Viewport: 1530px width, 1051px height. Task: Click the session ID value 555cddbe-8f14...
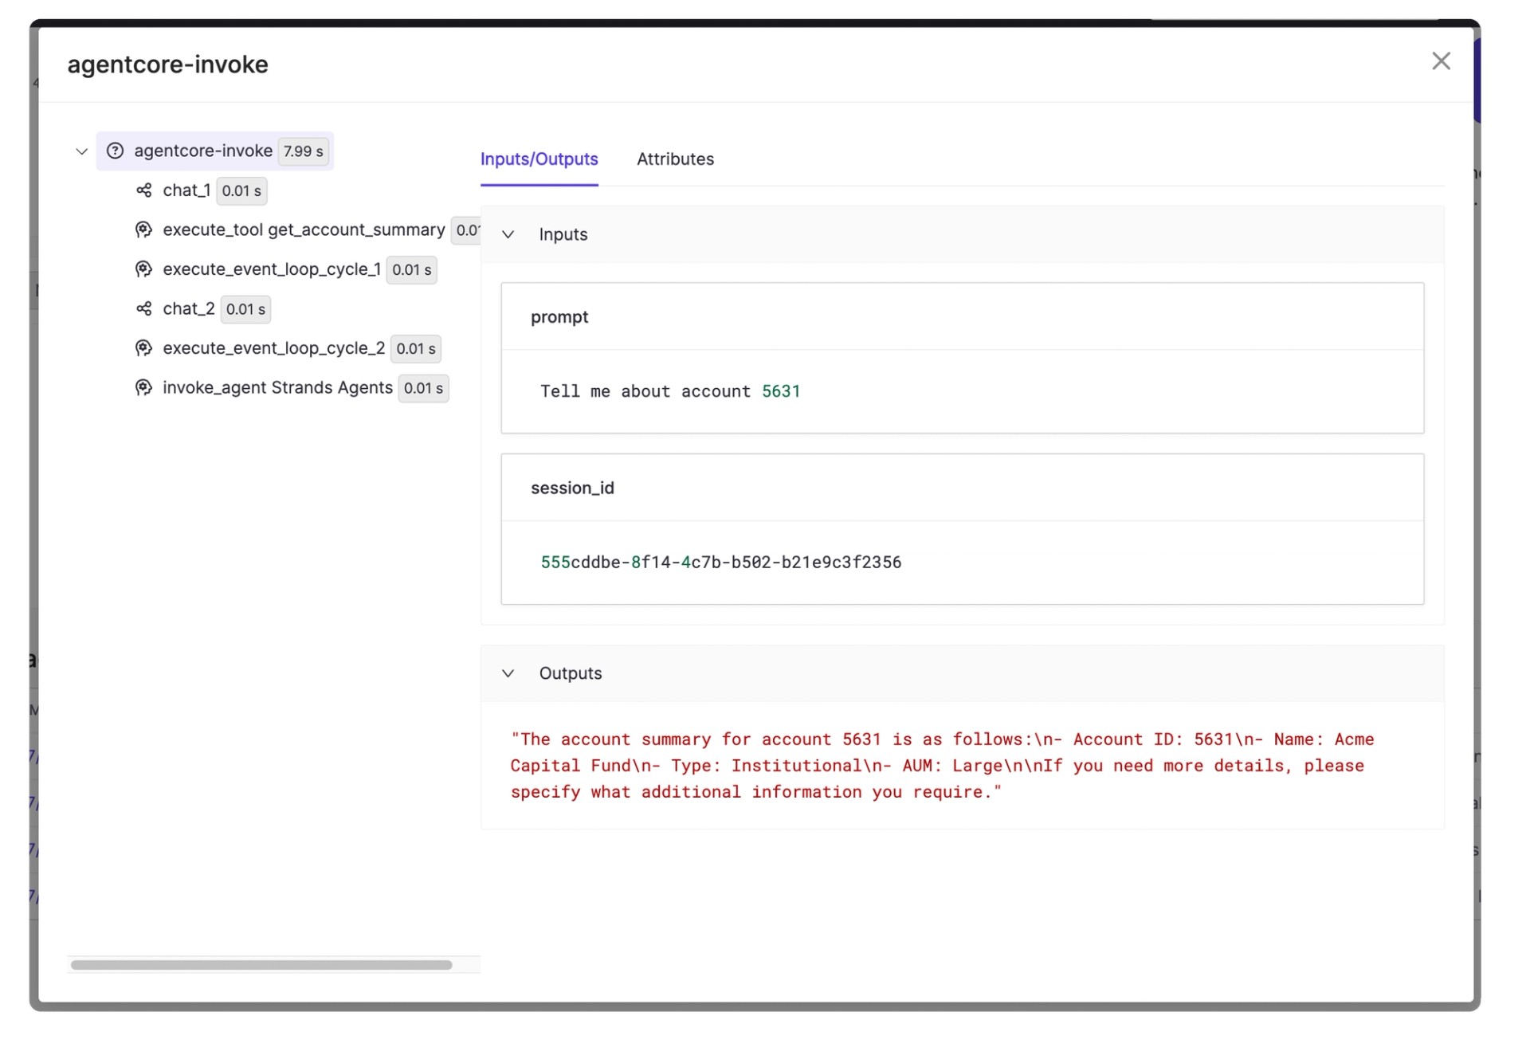tap(721, 563)
